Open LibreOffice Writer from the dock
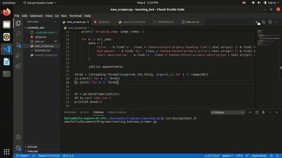Viewport: 282px width, 158px height. (7, 61)
